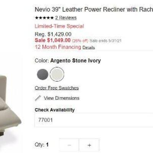Click the Check Availability heading

pos(55,110)
